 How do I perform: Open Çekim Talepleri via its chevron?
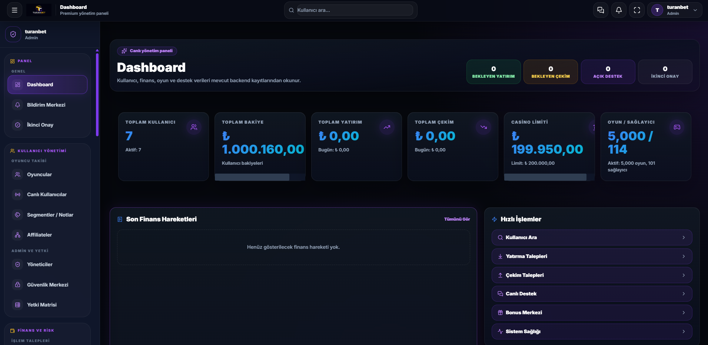[x=684, y=275]
